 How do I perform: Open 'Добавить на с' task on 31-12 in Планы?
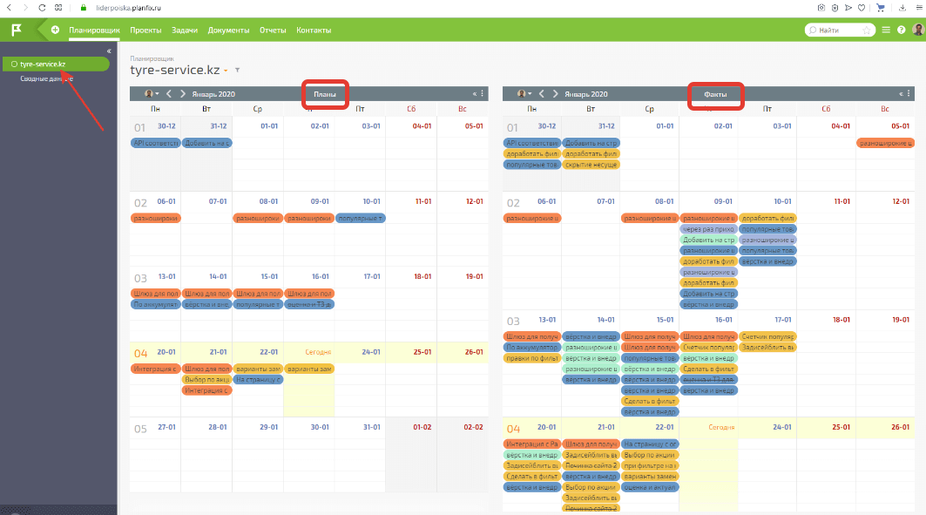click(x=206, y=143)
